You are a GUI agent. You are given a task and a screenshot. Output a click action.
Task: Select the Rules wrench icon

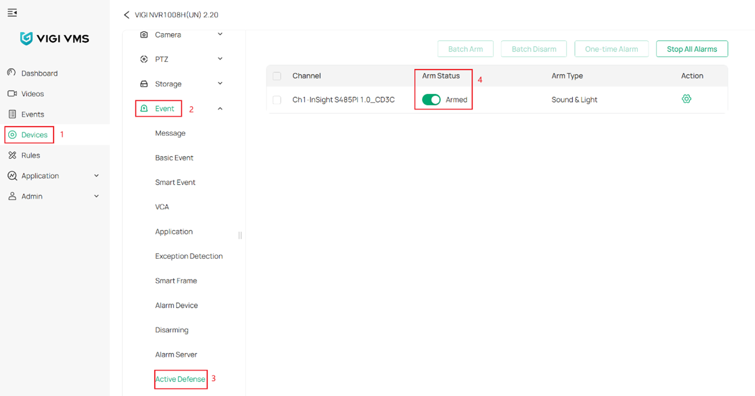point(12,155)
